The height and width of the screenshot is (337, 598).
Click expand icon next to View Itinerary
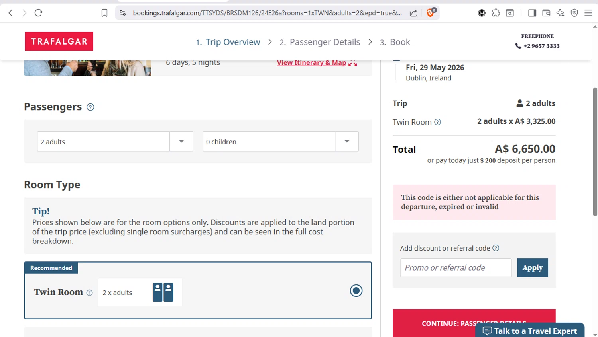pyautogui.click(x=353, y=63)
